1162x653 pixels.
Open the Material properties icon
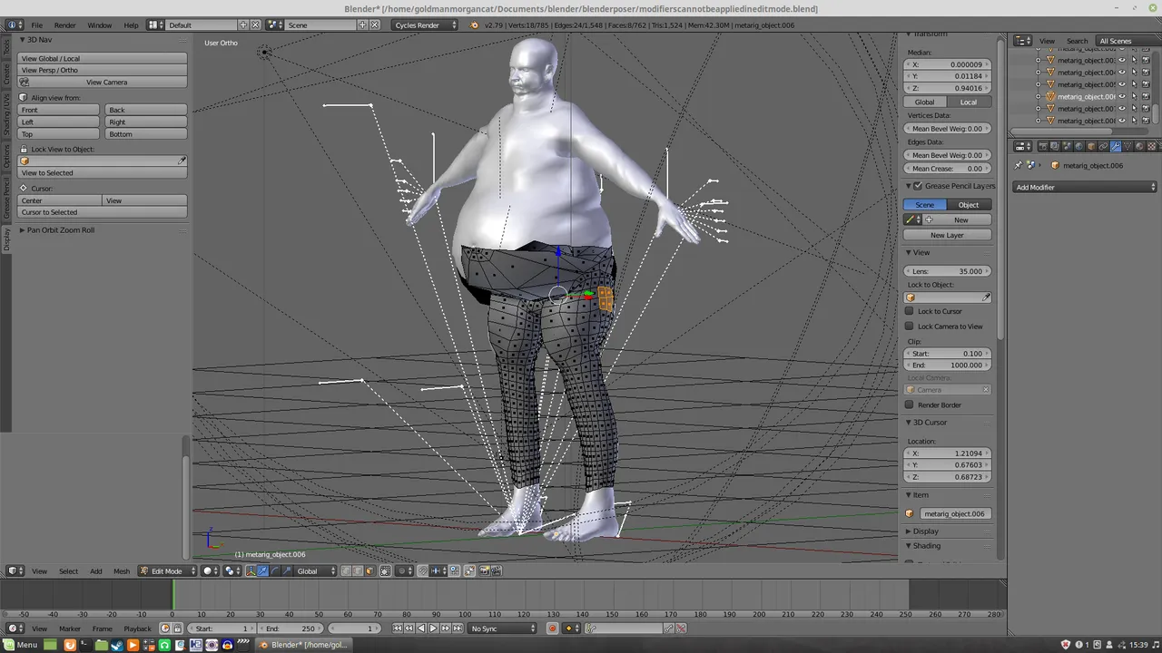(x=1139, y=146)
